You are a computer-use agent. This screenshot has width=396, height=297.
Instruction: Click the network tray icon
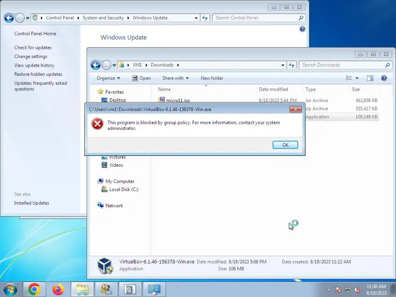pos(348,290)
